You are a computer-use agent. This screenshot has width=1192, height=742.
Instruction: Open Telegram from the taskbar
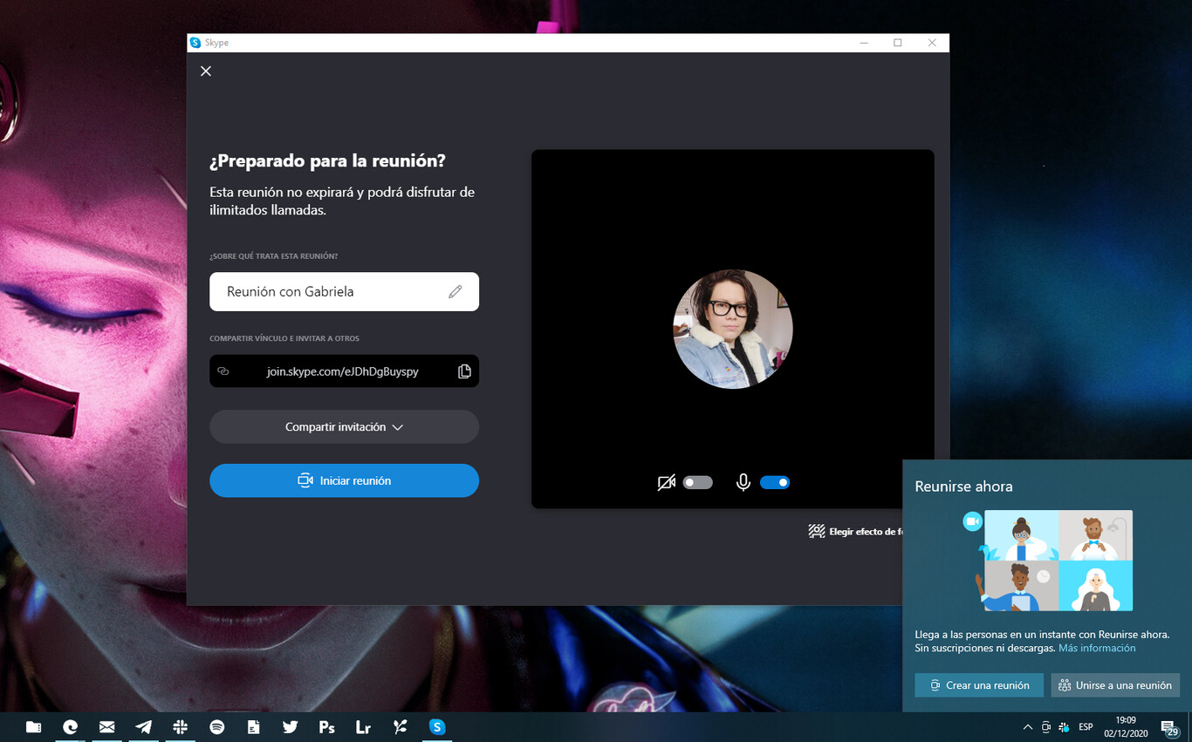[144, 727]
